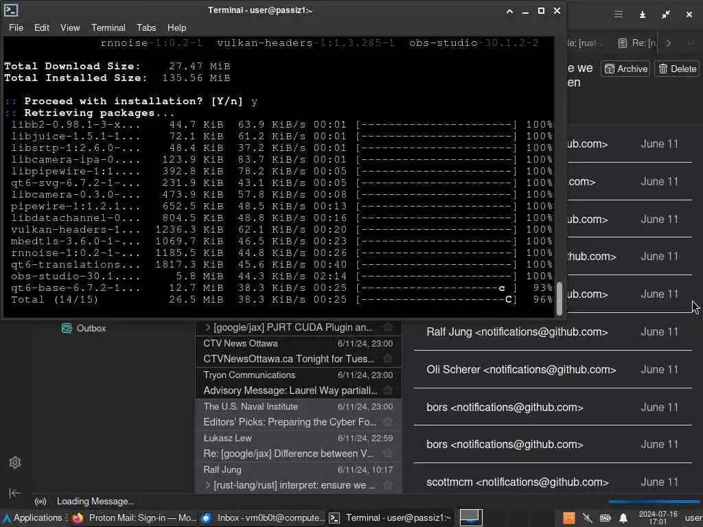Expand Oli Scherer's message in conversation
Viewport: 703px width, 527px height.
[553, 370]
